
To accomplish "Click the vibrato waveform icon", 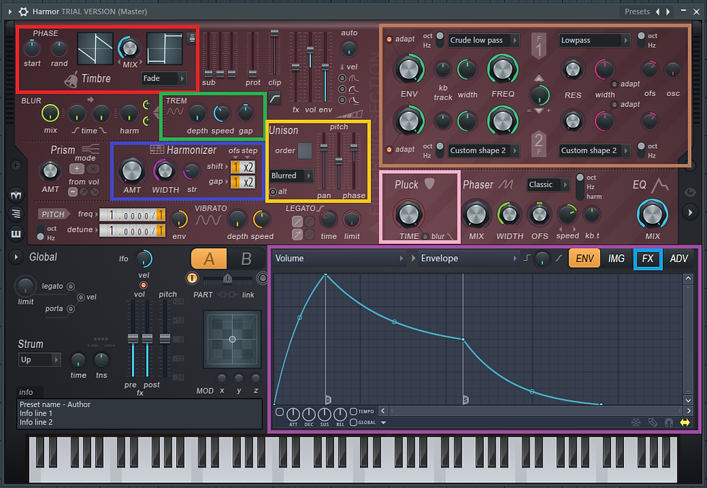I will point(208,220).
